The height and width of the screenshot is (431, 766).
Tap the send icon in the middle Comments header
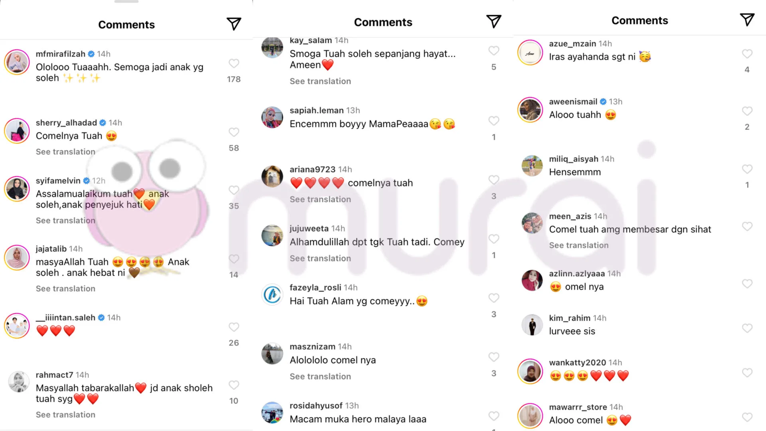[x=494, y=21]
